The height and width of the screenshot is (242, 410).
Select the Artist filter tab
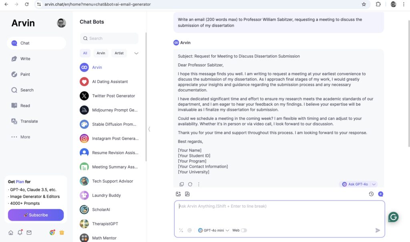(119, 53)
